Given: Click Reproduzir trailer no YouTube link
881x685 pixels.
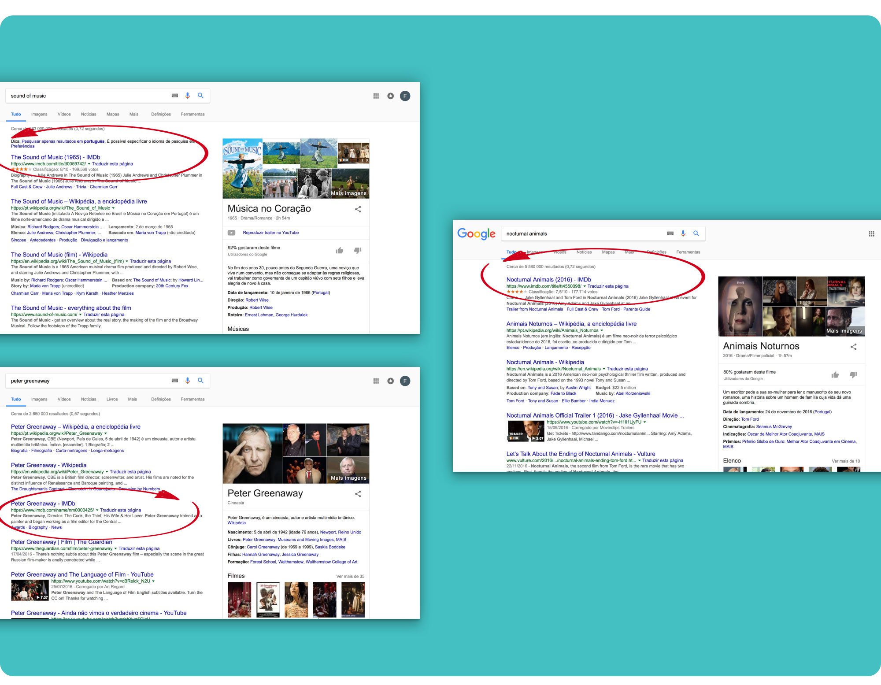Looking at the screenshot, I should (270, 233).
